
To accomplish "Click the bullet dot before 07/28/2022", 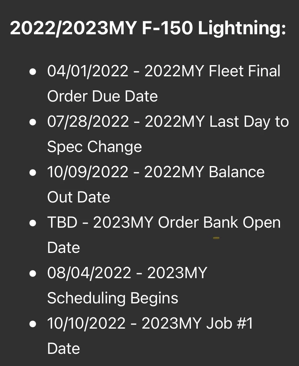I will [x=32, y=122].
